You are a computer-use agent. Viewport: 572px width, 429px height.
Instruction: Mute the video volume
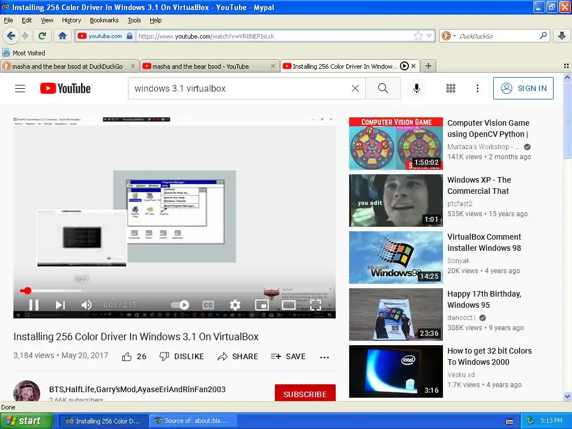pyautogui.click(x=86, y=304)
